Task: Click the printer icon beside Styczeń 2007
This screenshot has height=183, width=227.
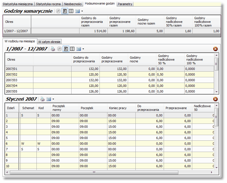Action: pos(42,99)
